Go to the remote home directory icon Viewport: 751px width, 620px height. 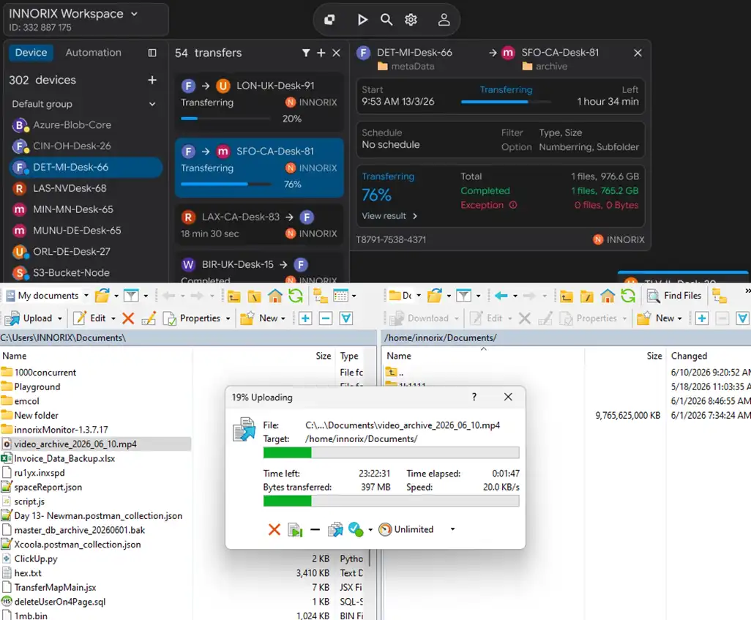point(608,296)
